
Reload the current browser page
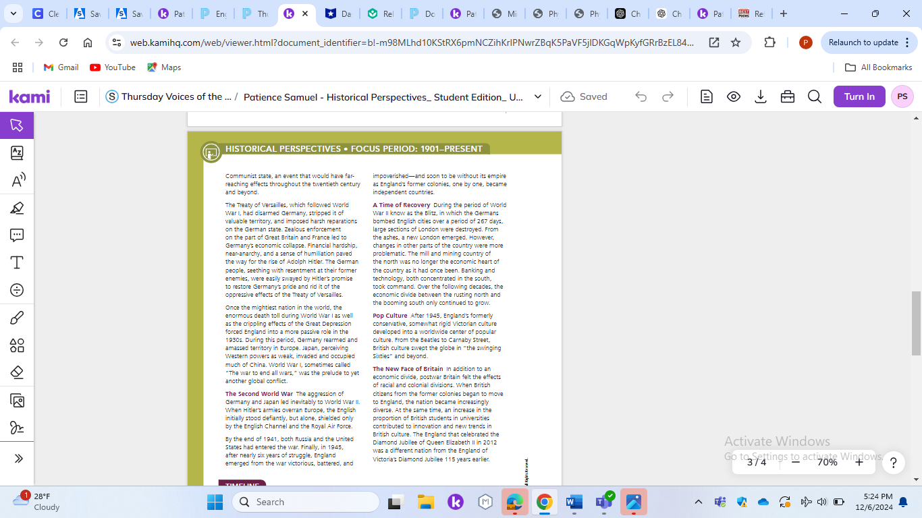tap(63, 42)
